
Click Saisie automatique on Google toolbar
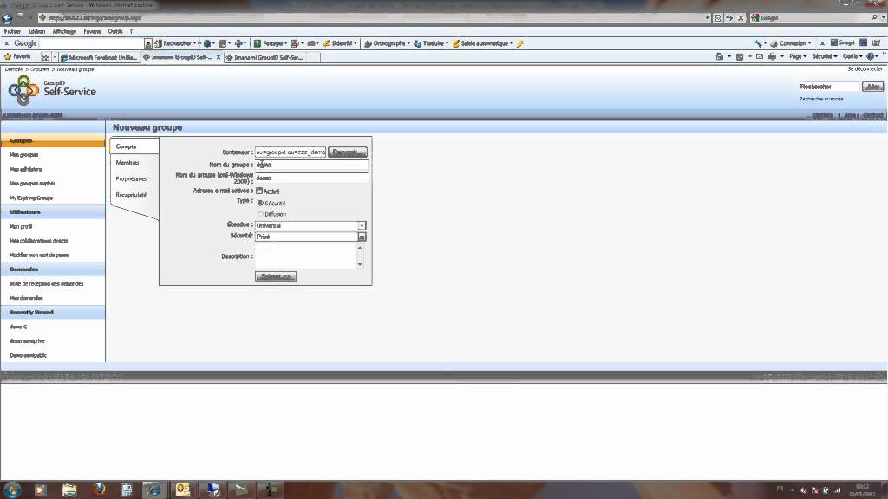point(482,43)
